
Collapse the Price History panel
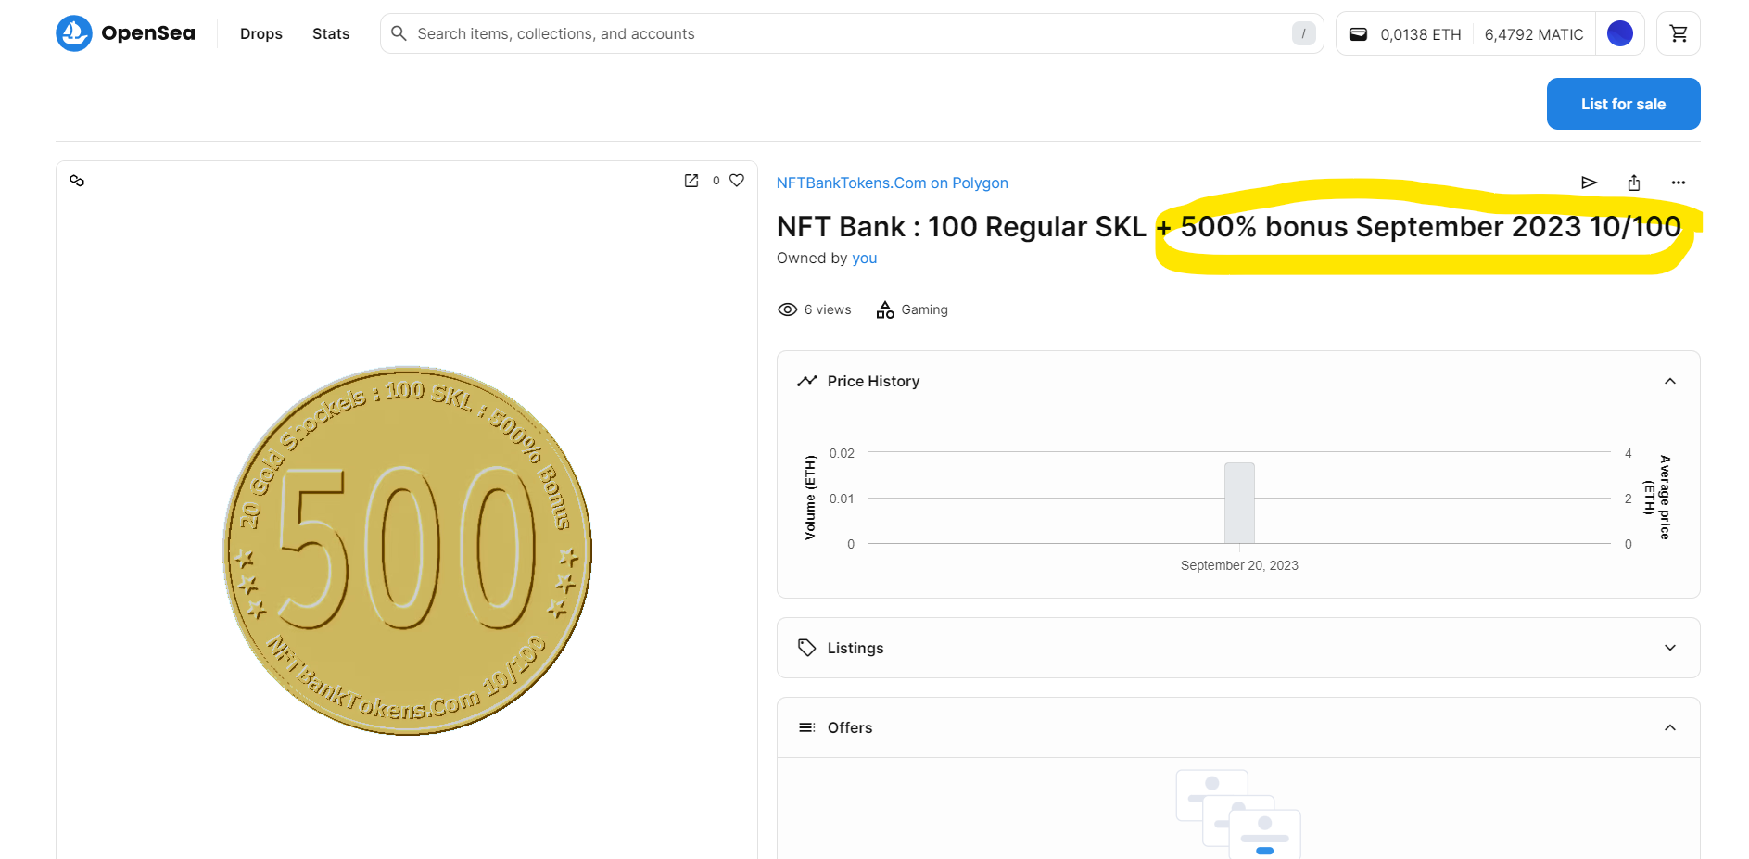(1669, 381)
